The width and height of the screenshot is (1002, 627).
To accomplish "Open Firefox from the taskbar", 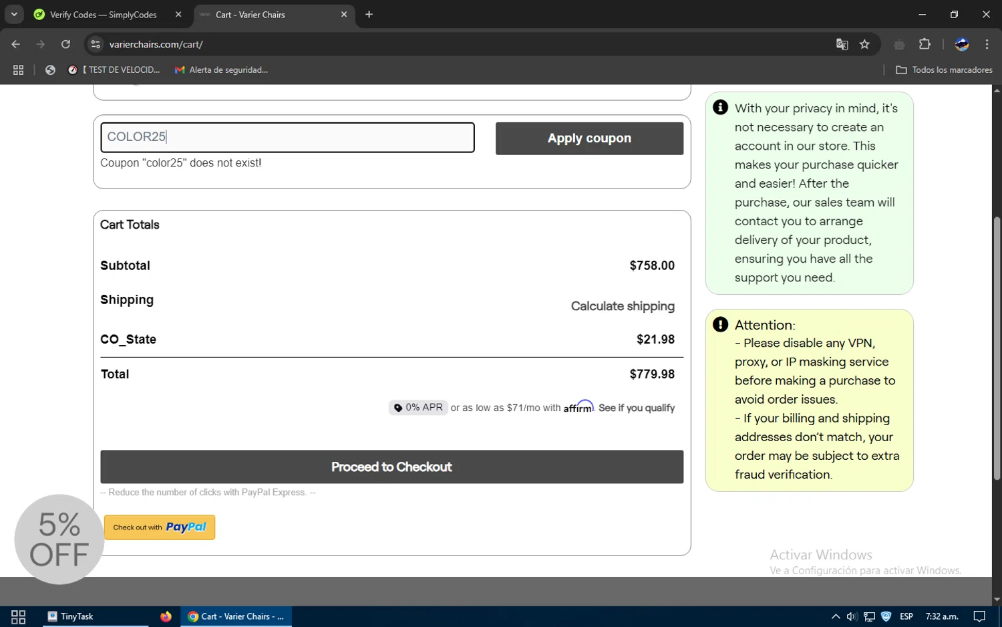I will (x=166, y=616).
